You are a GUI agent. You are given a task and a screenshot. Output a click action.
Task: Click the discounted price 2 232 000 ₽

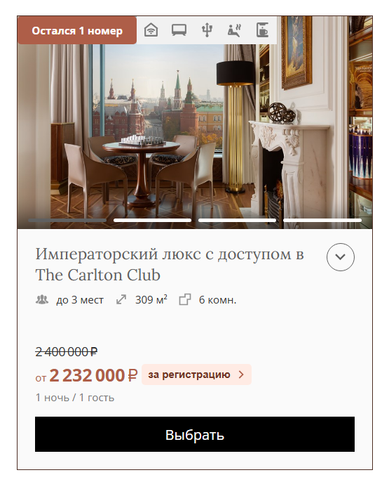[x=93, y=375]
